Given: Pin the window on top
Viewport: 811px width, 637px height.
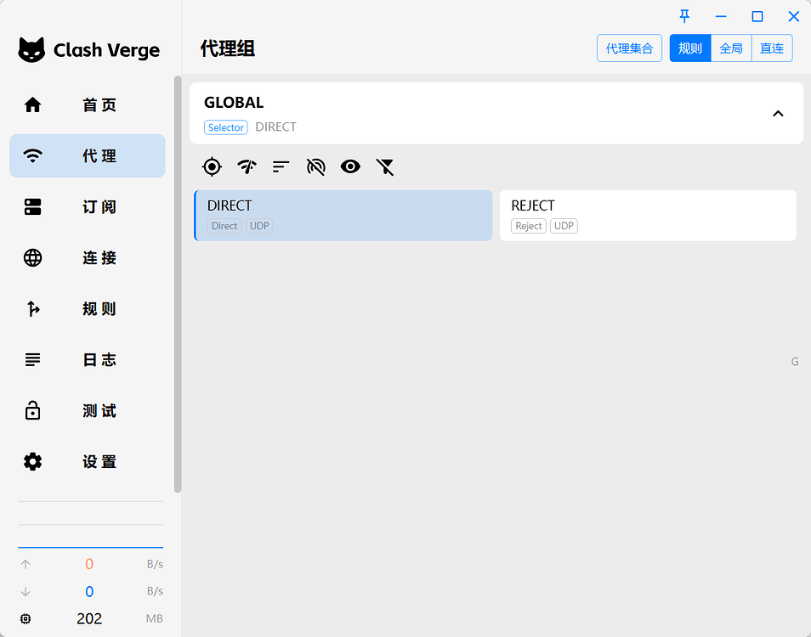Looking at the screenshot, I should tap(685, 16).
